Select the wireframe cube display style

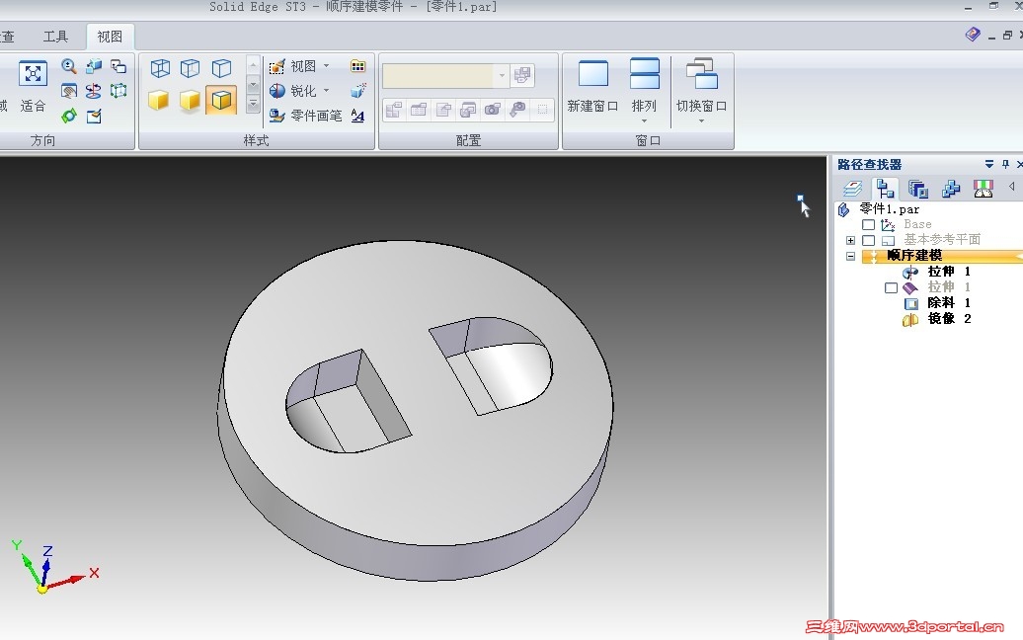160,68
